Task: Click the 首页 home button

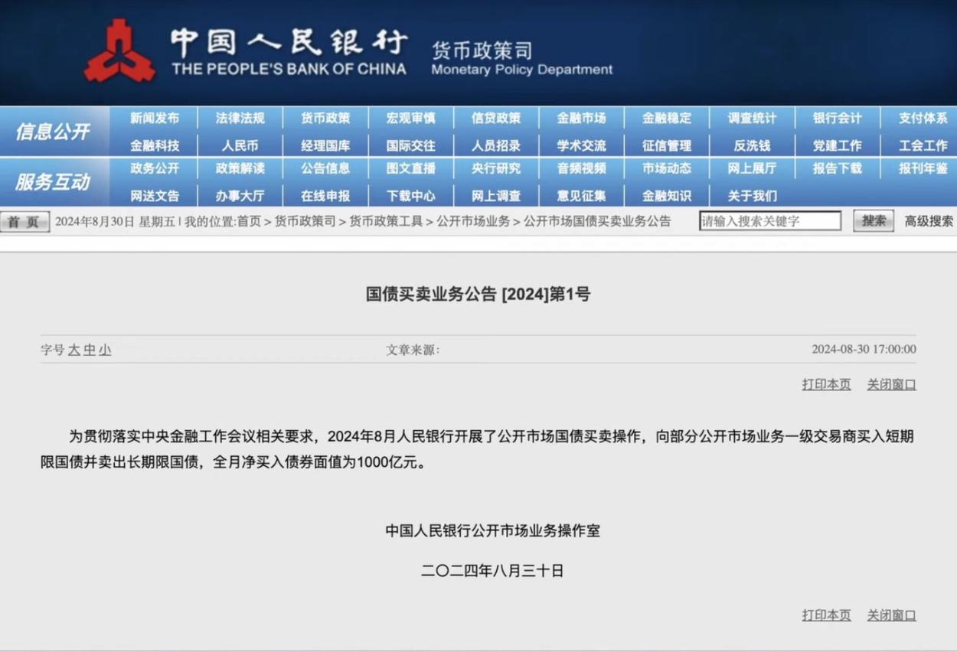Action: (x=24, y=222)
